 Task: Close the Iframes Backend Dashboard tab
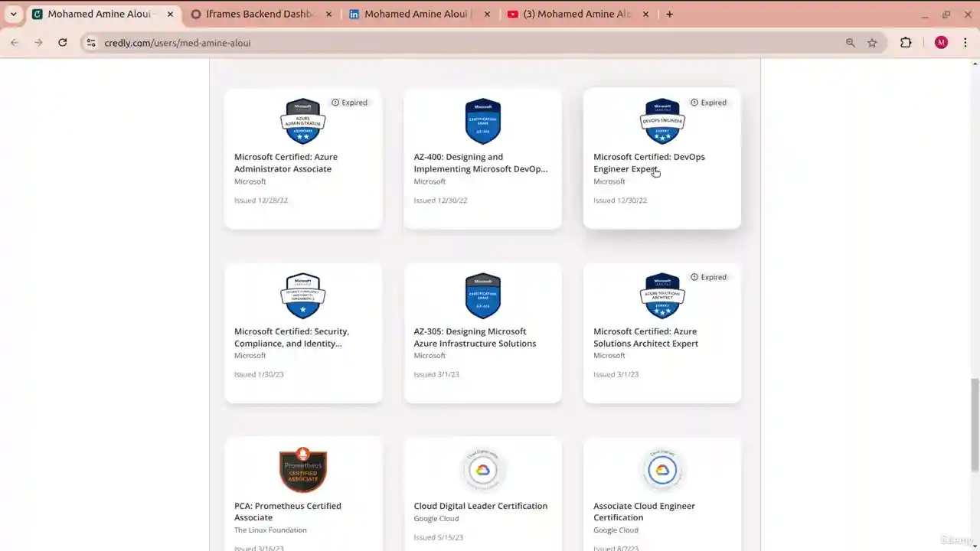click(x=328, y=14)
